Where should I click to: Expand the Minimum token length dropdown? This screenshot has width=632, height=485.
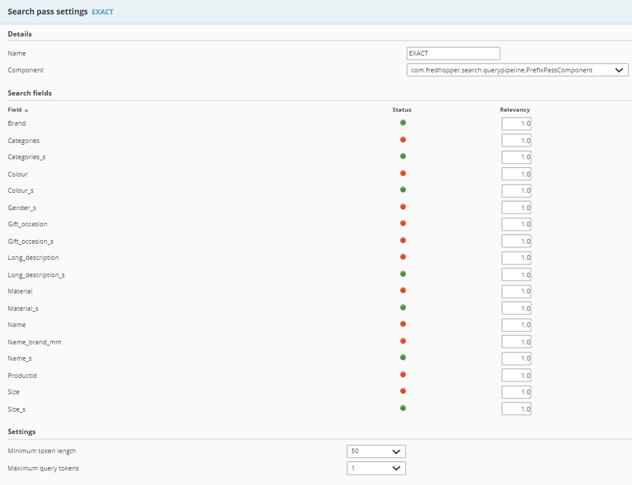click(x=376, y=451)
